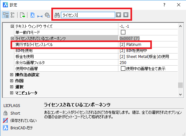Image resolution: width=186 pixels, height=136 pixels.
Task: Open the [2] Platinum license level value
Action: click(x=130, y=45)
